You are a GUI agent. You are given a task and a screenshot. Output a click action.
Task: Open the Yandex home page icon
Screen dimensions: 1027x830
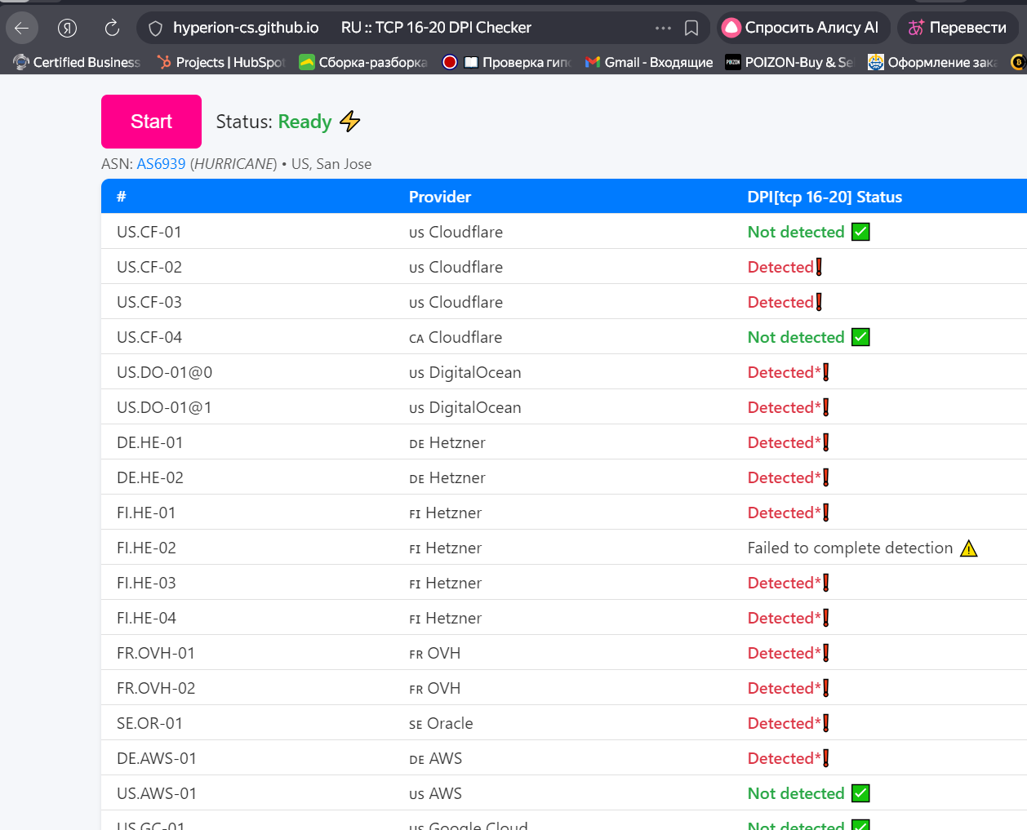coord(67,28)
